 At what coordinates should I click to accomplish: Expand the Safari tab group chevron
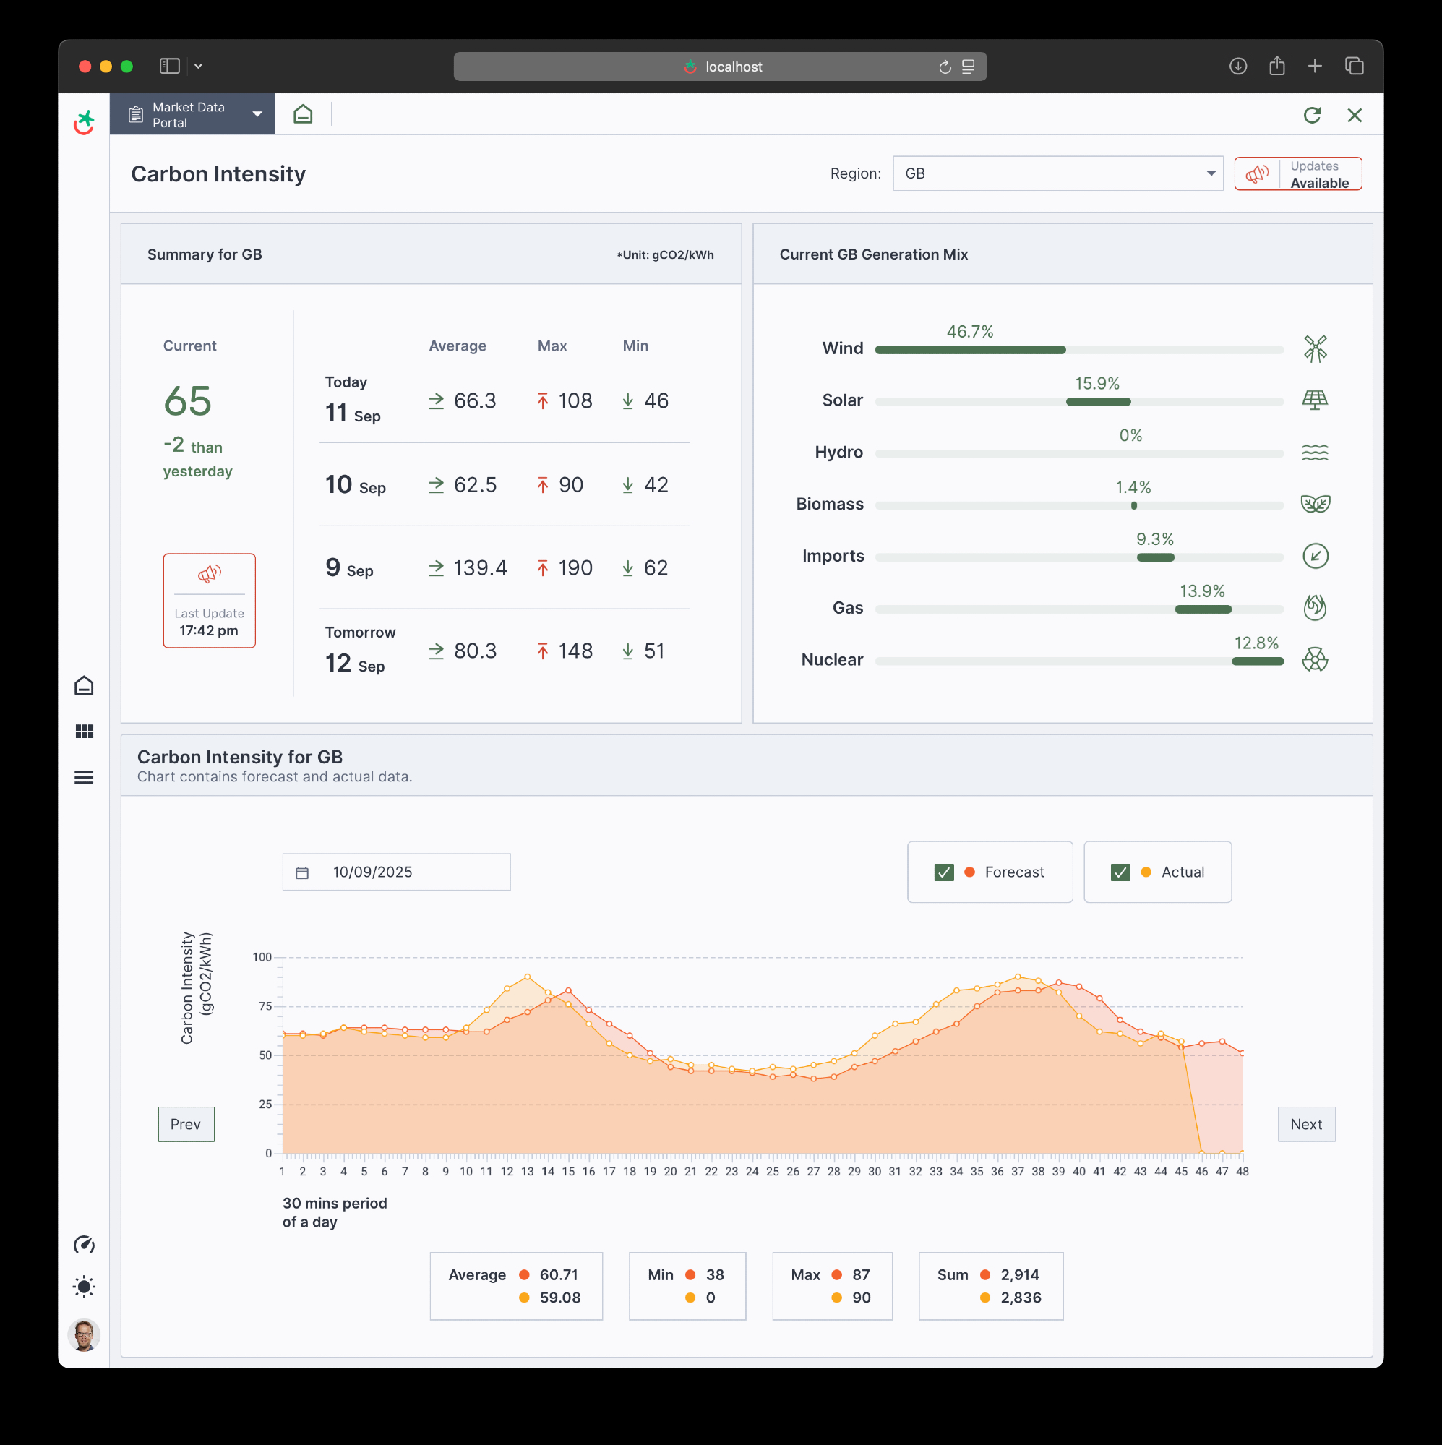coord(198,66)
